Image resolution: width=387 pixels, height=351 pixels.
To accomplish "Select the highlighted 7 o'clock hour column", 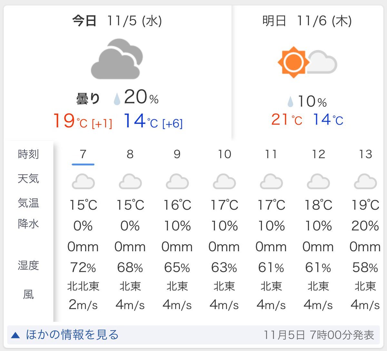I will [x=83, y=155].
